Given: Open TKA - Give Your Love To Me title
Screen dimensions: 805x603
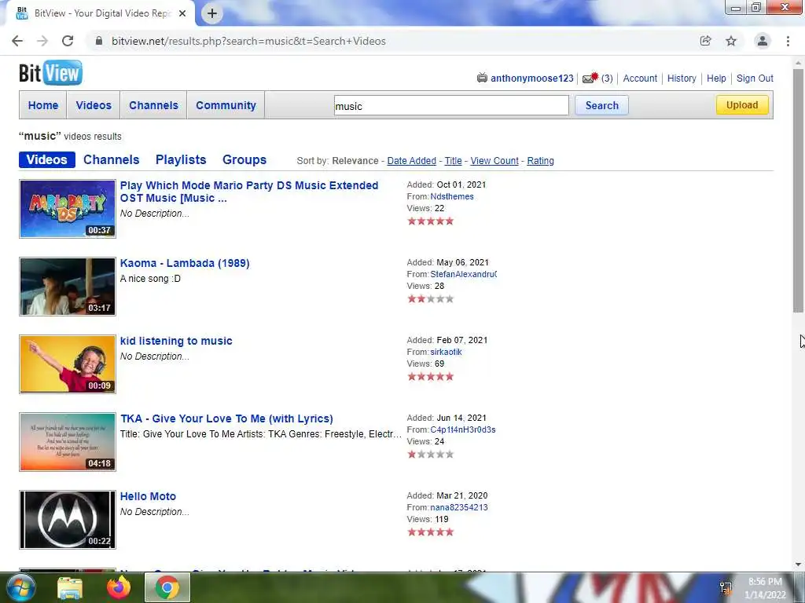Looking at the screenshot, I should (x=226, y=418).
